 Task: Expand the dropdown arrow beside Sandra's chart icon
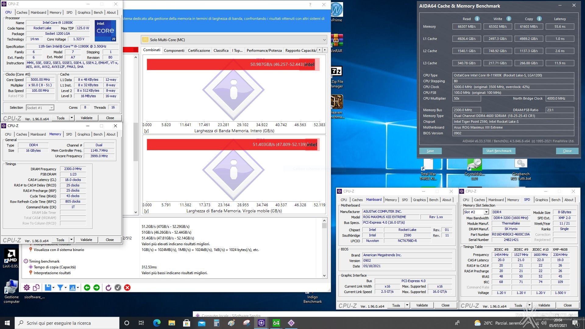[78, 288]
